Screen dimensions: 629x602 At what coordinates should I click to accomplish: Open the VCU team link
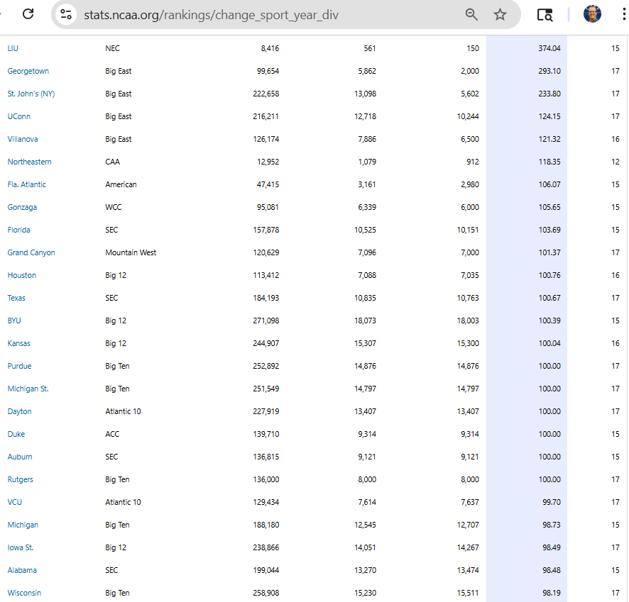click(x=14, y=502)
